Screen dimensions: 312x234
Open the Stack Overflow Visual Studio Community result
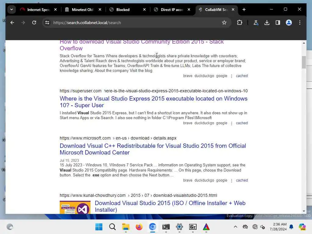pos(142,45)
